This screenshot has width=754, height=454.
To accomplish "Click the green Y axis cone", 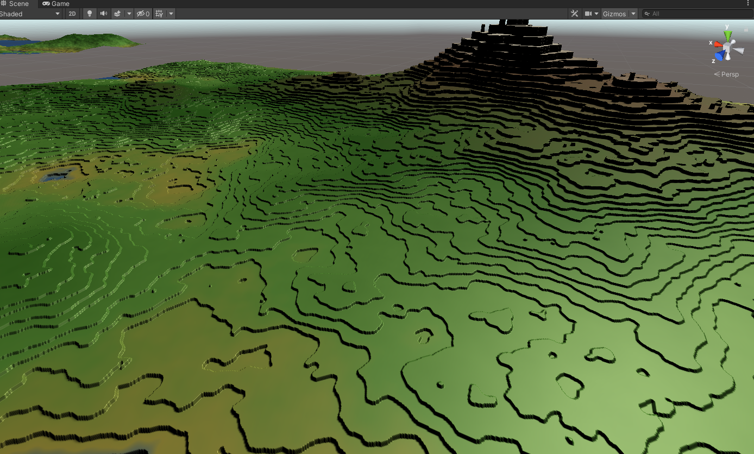I will click(x=727, y=35).
